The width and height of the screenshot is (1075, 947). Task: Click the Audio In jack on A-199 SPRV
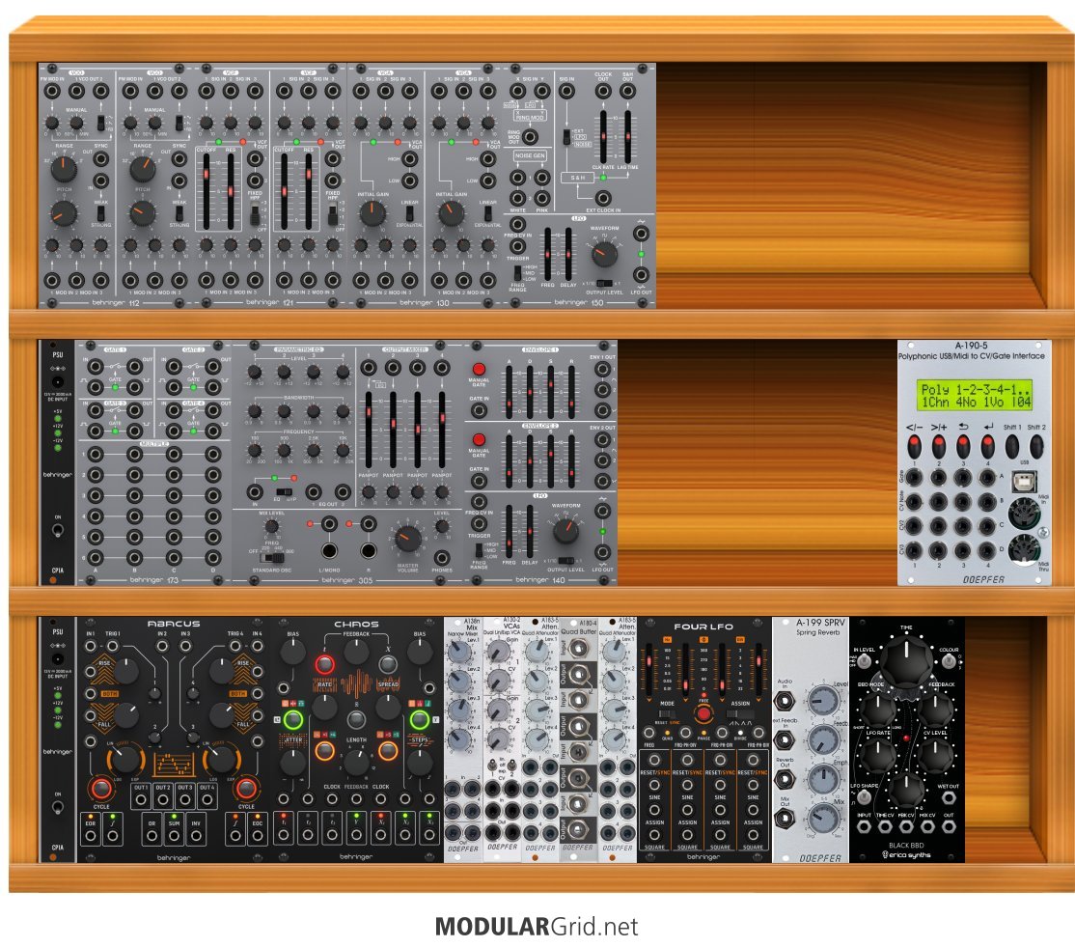785,701
